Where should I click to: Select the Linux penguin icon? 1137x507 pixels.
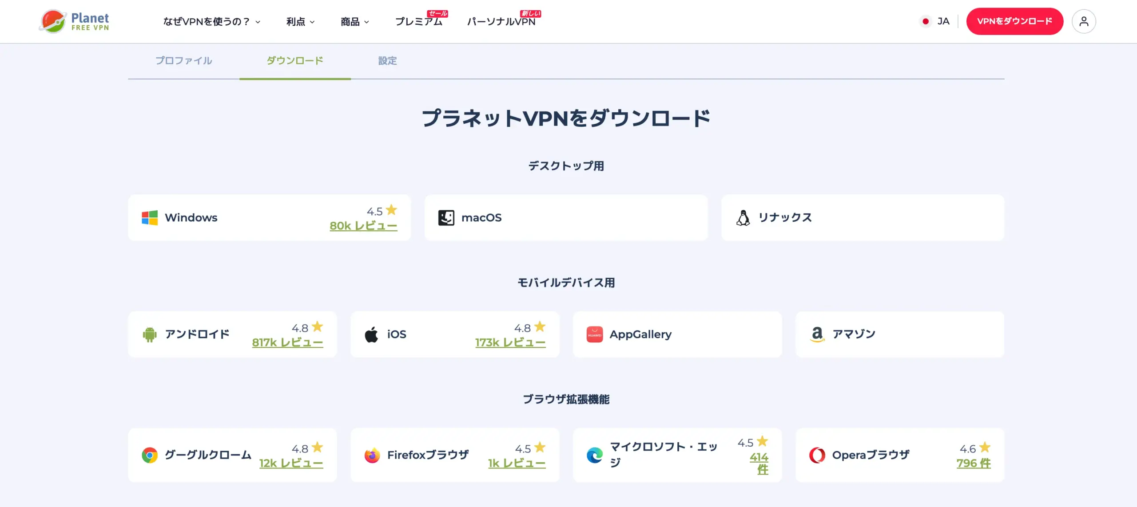point(743,217)
